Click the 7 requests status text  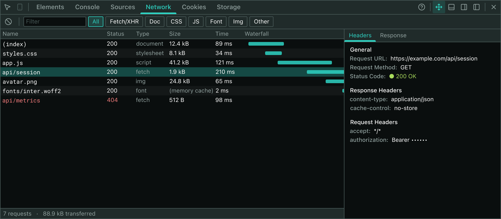click(17, 214)
